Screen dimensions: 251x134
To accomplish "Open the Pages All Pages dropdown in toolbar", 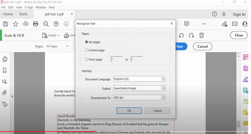I will pos(57,46).
